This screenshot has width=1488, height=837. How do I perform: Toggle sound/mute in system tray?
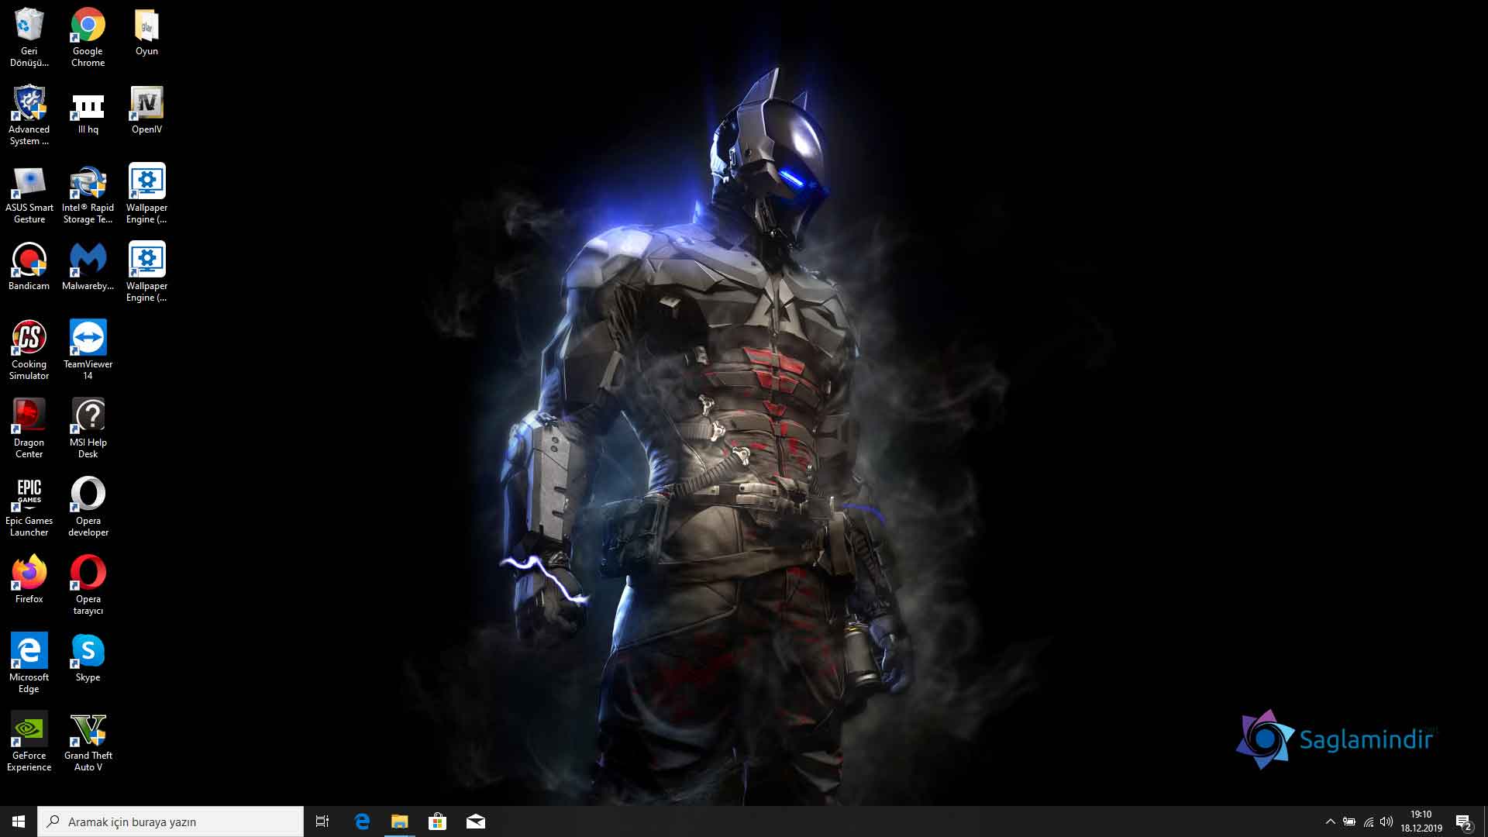1386,821
